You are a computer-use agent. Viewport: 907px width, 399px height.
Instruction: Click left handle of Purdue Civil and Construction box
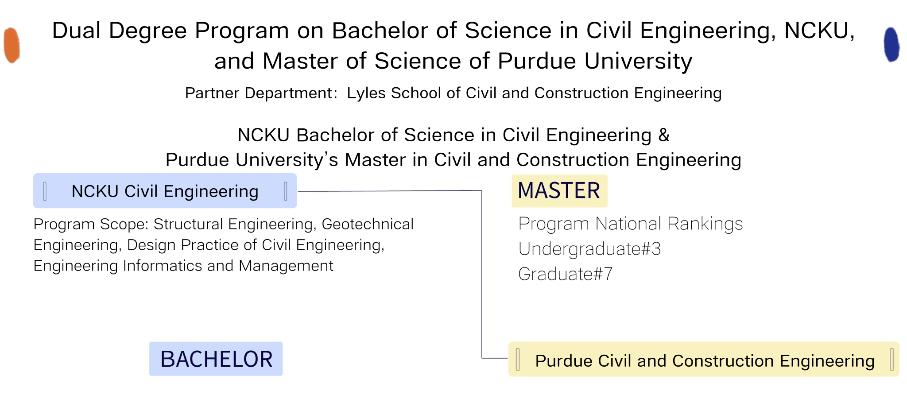[518, 359]
